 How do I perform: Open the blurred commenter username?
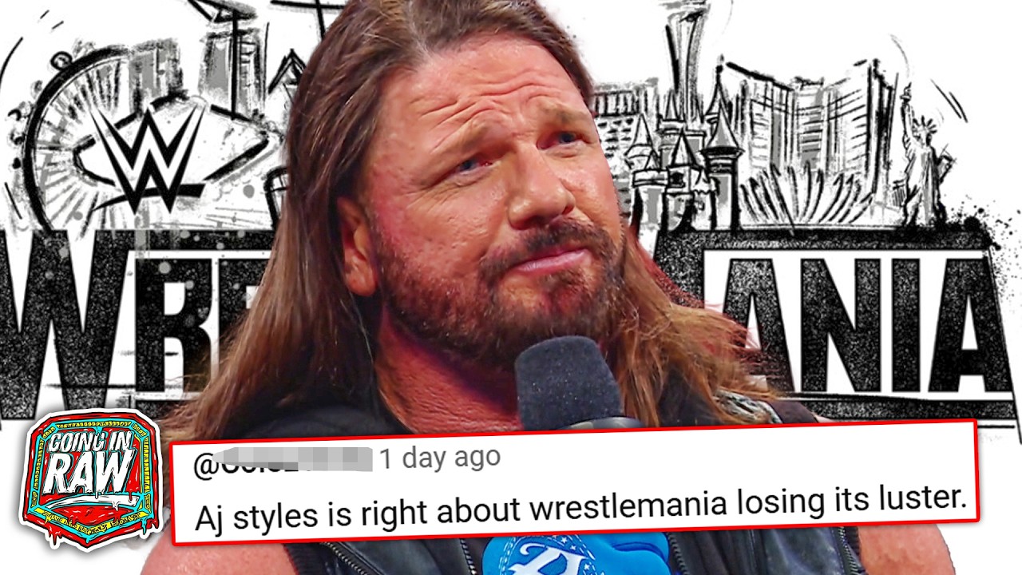click(x=283, y=459)
